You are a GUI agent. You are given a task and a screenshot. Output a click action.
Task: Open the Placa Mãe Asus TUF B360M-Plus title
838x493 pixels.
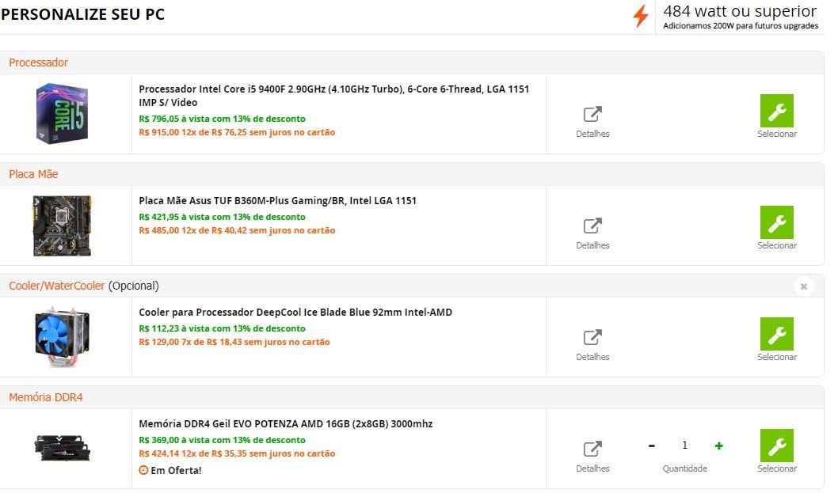(277, 201)
